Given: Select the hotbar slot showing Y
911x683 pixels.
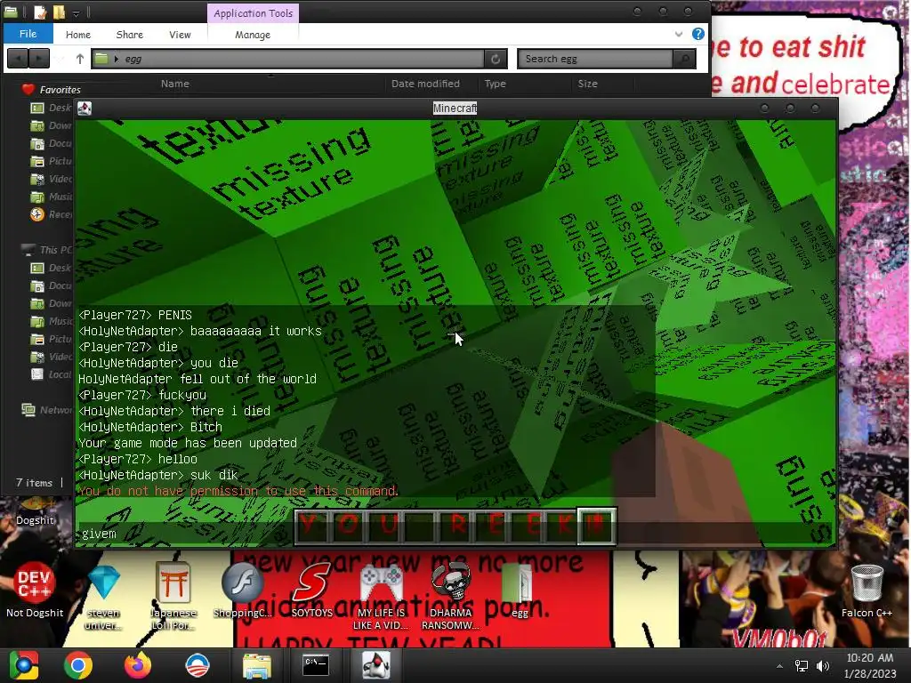Looking at the screenshot, I should click(x=310, y=526).
